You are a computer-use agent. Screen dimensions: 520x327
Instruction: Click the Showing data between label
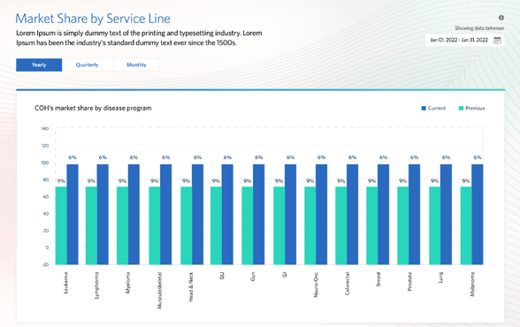click(479, 28)
